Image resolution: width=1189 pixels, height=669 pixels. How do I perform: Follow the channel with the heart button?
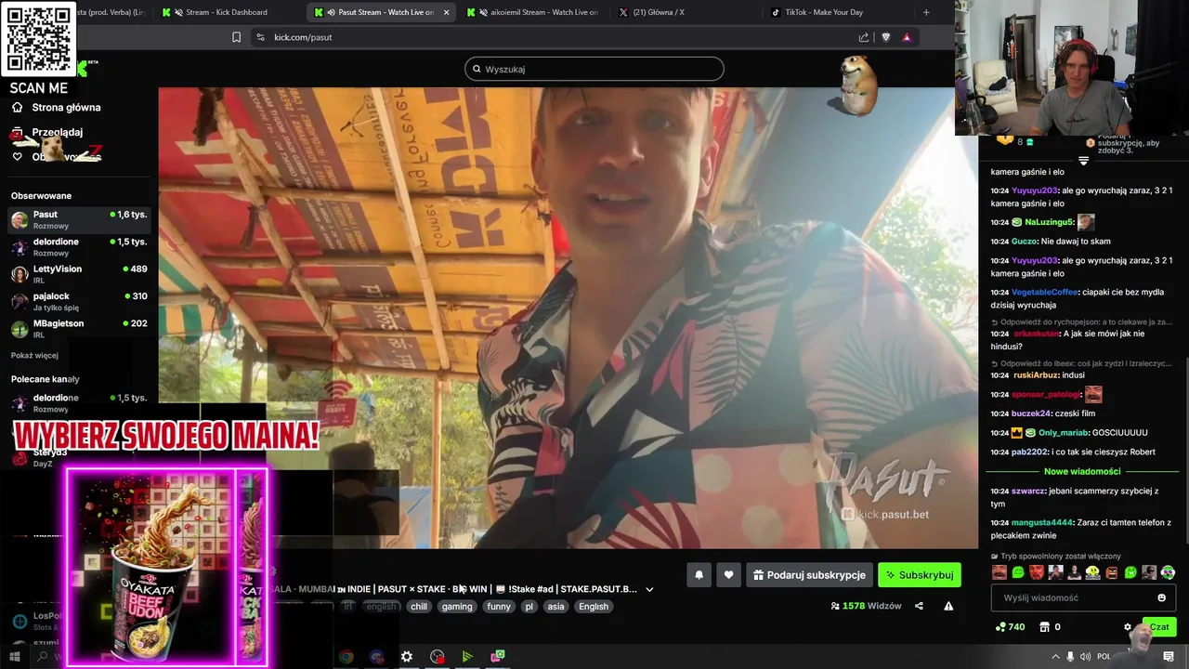pyautogui.click(x=728, y=575)
